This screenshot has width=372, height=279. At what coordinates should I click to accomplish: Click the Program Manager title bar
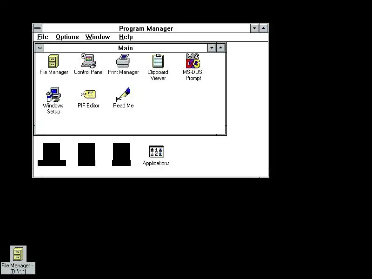point(146,28)
